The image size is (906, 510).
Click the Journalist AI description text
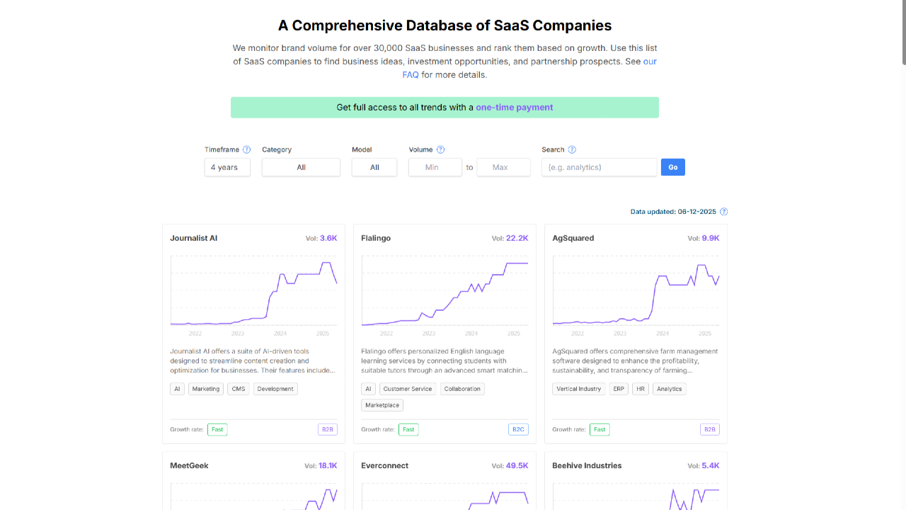(253, 361)
